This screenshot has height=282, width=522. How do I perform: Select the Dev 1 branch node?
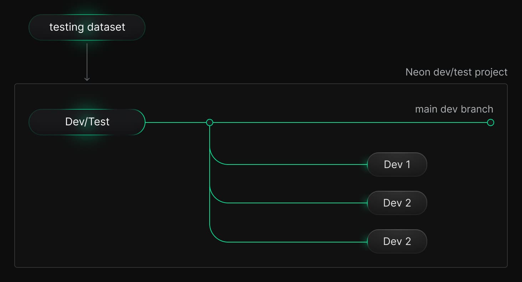pyautogui.click(x=397, y=164)
